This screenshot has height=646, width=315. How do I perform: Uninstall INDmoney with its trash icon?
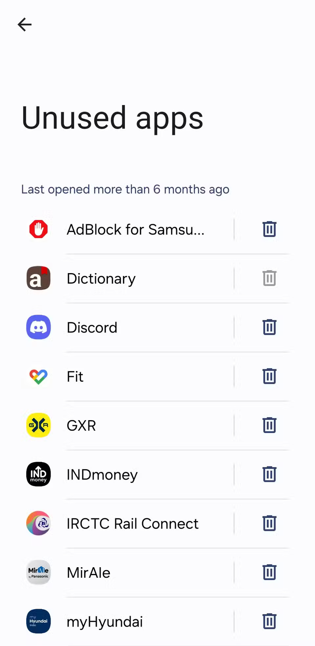(269, 474)
